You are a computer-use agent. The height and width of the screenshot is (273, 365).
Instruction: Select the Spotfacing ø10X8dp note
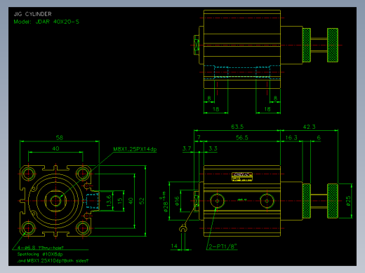(x=40, y=254)
